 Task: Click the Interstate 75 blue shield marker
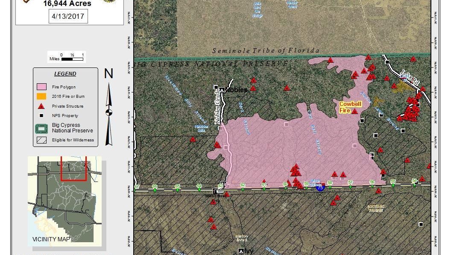tap(319, 186)
